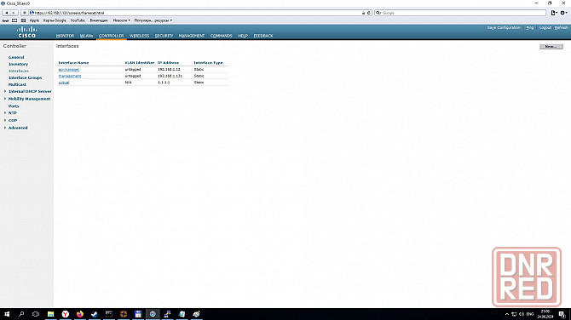The height and width of the screenshot is (320, 571).
Task: Open the bookmarks book icon in bookmarks bar
Action: [x=14, y=20]
